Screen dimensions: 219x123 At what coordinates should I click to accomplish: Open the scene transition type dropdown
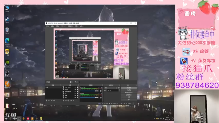pyautogui.click(x=111, y=88)
